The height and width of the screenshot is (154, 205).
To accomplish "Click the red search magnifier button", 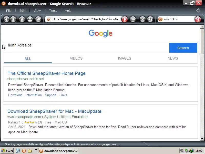I will [198, 20].
